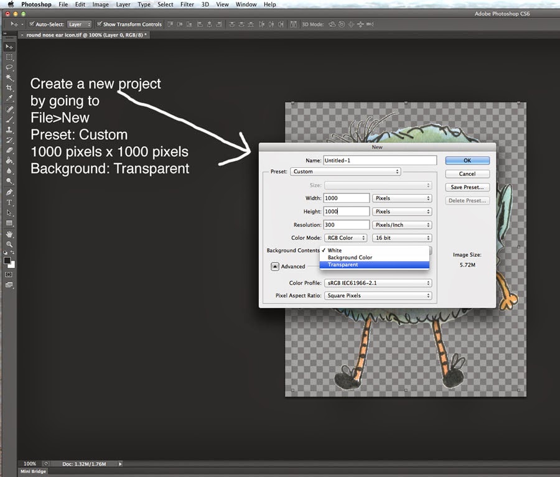Screen dimensions: 560x477
Task: Open the Width units dropdown
Action: pyautogui.click(x=402, y=198)
